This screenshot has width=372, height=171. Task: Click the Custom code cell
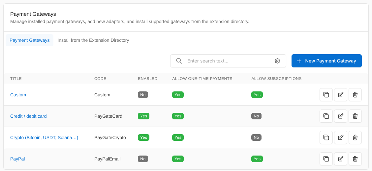pos(102,95)
